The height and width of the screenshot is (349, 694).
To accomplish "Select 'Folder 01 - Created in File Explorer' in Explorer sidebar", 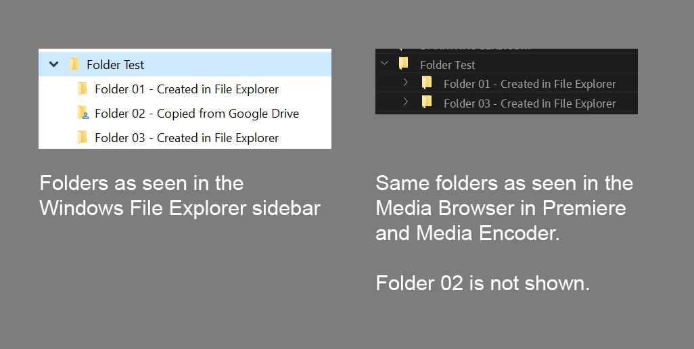I will (186, 89).
